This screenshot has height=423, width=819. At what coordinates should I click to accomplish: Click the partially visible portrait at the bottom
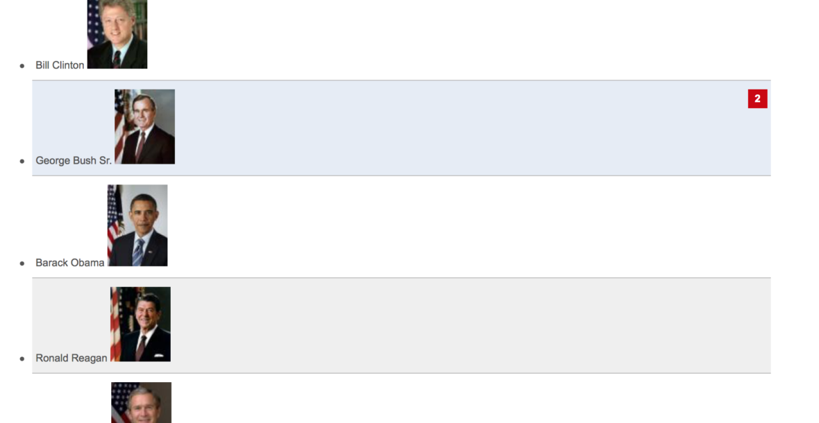[141, 403]
